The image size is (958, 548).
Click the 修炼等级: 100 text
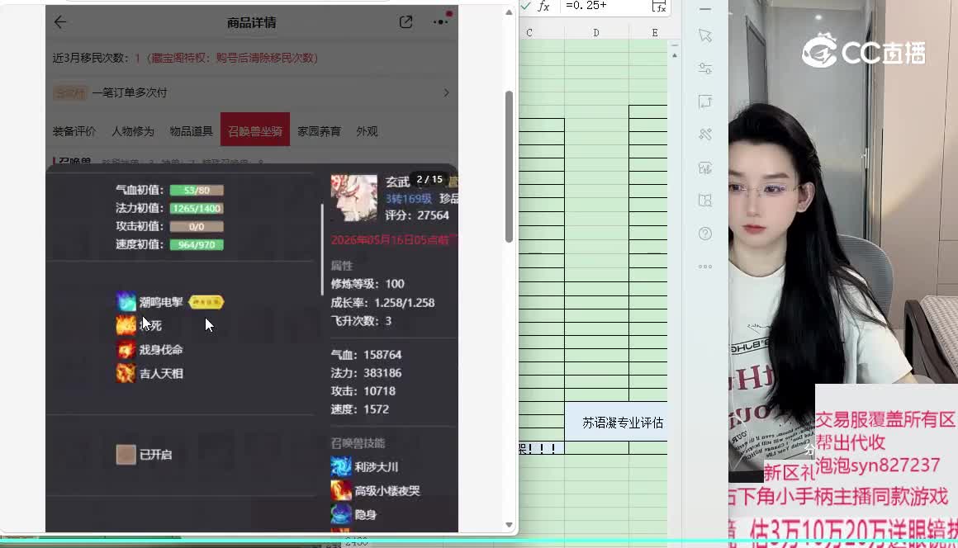368,284
